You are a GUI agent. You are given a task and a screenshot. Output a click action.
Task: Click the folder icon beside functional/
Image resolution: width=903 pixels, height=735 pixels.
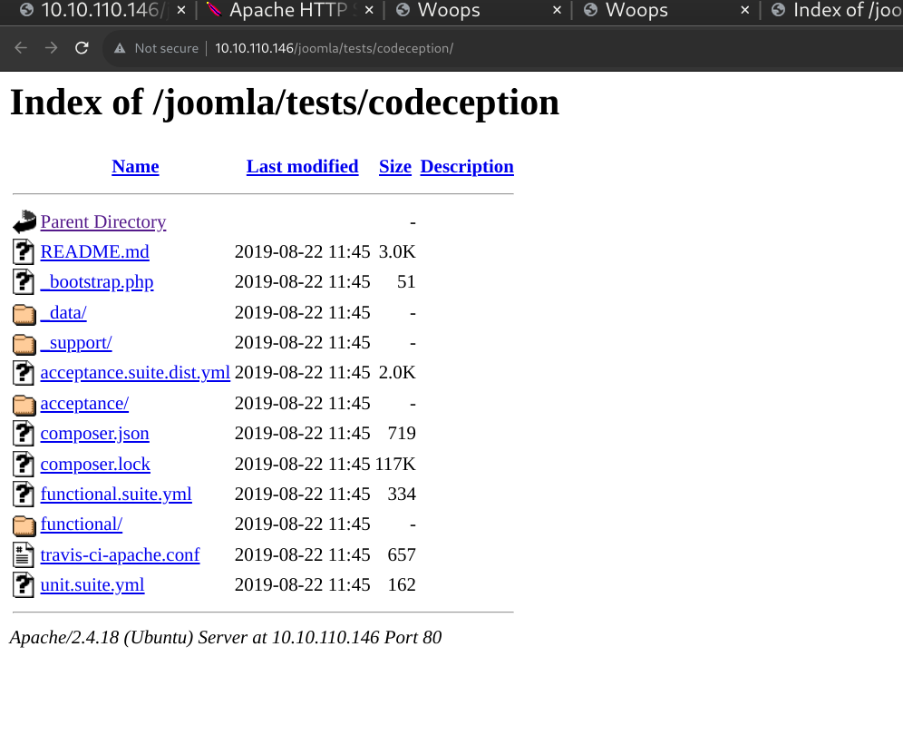click(24, 524)
